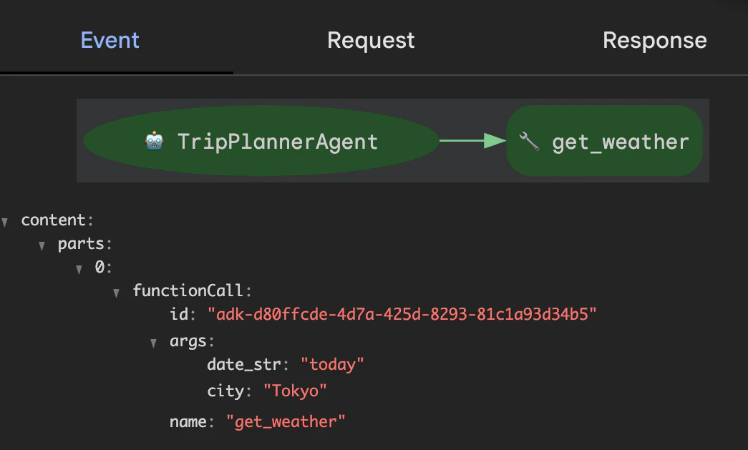
Task: Select the adk function call id value
Action: tap(402, 314)
